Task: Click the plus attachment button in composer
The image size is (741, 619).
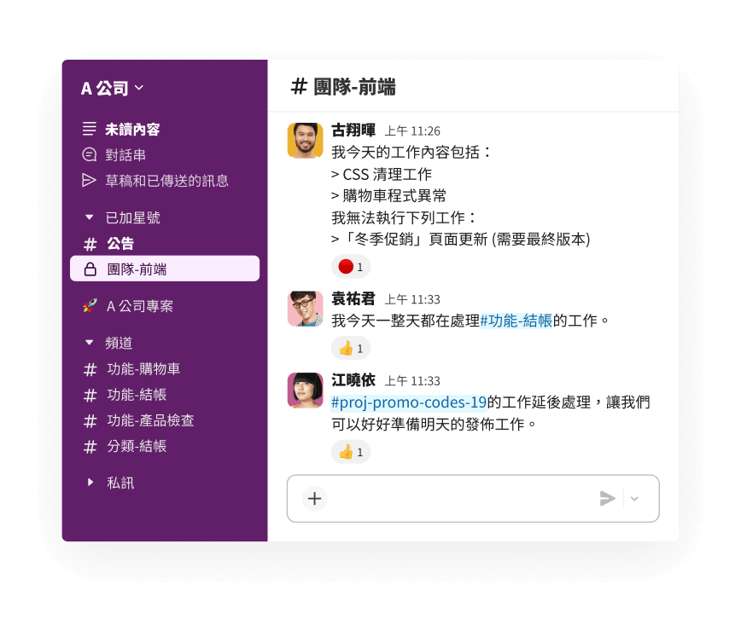Action: pos(315,499)
